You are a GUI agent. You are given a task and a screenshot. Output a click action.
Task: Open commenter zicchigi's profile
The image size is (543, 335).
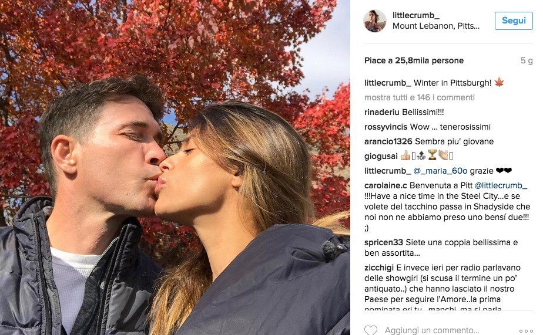(x=379, y=268)
